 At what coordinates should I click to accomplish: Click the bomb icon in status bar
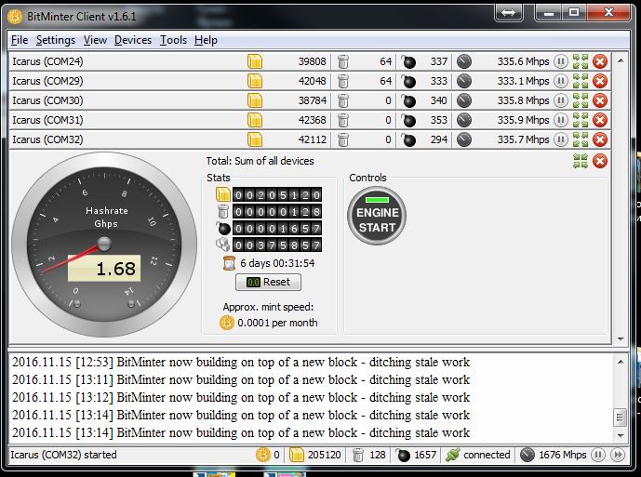pyautogui.click(x=403, y=455)
